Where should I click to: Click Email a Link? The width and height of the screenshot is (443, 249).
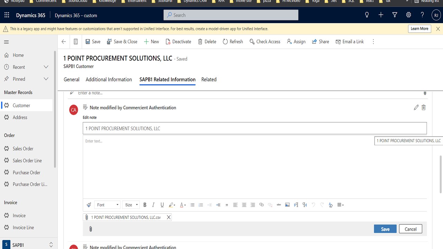pos(350,41)
